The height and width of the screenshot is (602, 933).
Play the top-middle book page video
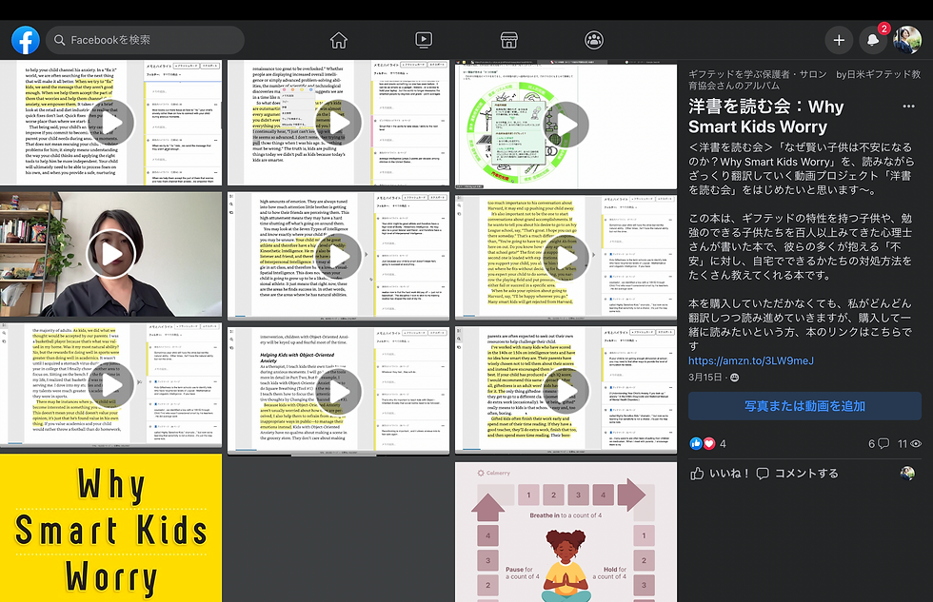click(339, 123)
